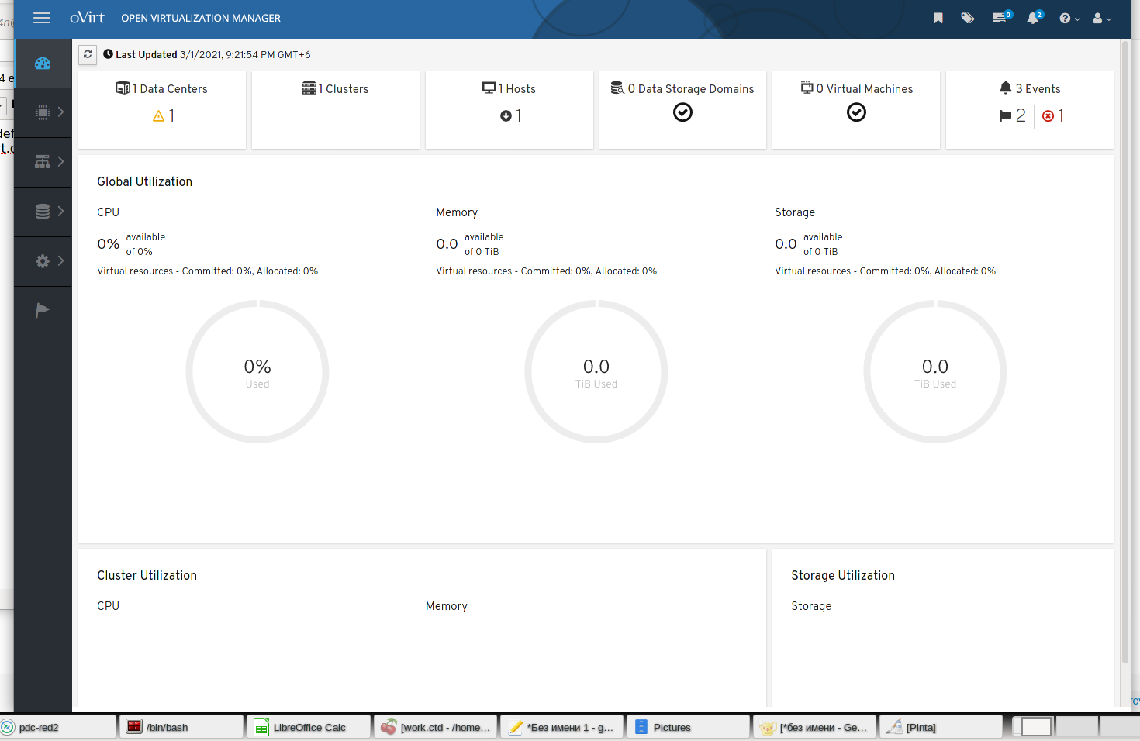Open the tags icon in header
Viewport: 1140px width, 741px height.
coord(967,18)
